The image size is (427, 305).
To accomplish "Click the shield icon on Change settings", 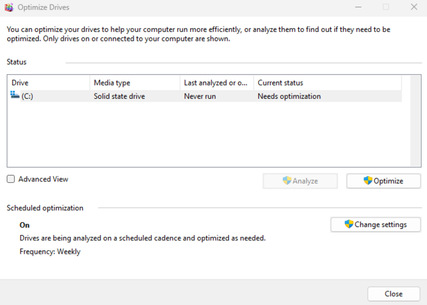I will click(349, 224).
